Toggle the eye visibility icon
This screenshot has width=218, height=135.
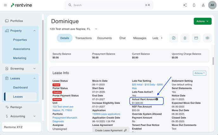[x=207, y=38]
